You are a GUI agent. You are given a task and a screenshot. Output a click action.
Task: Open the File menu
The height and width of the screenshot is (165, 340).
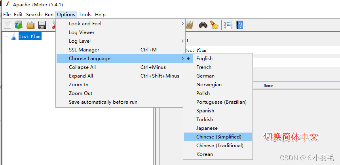7,15
